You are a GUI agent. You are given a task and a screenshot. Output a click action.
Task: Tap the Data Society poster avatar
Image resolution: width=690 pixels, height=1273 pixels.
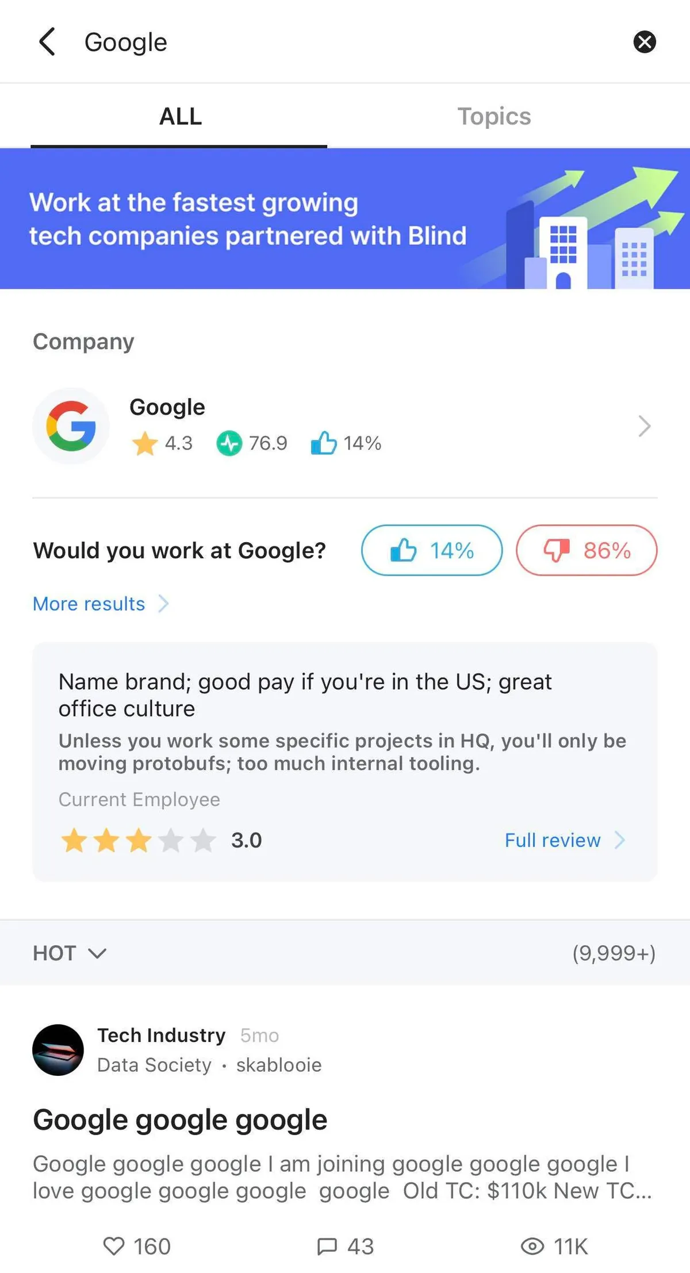[x=58, y=1049]
